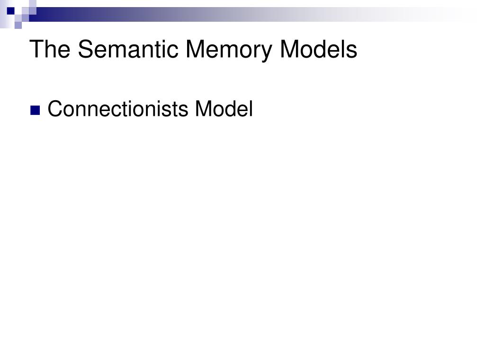485x363 pixels.
Task: Click the light purple square atop header bar
Action: click(x=33, y=3)
